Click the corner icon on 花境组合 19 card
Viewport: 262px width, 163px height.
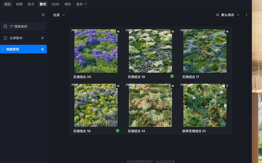(173, 31)
